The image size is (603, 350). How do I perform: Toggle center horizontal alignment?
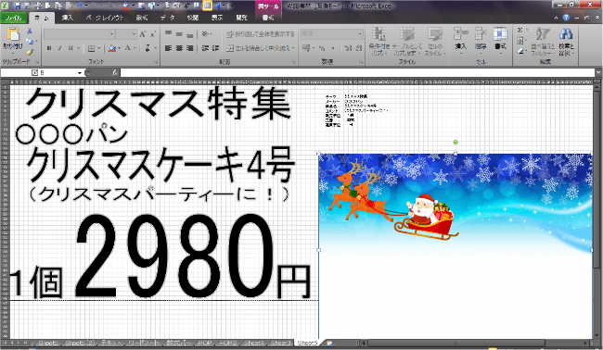[179, 48]
